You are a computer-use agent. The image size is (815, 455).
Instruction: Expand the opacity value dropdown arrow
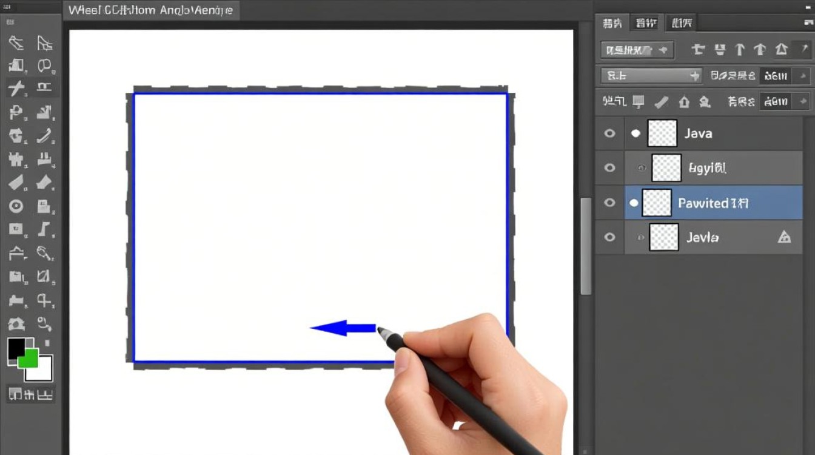click(803, 76)
